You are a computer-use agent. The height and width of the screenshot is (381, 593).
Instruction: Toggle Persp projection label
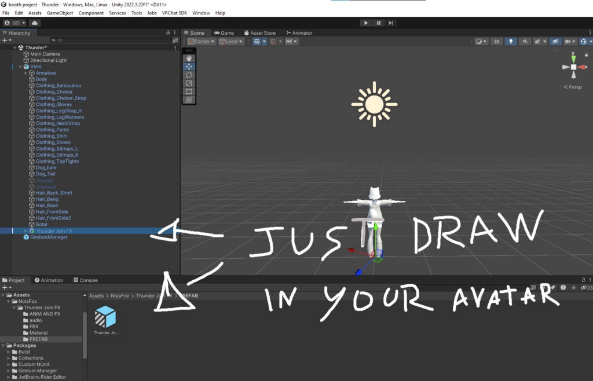point(573,87)
